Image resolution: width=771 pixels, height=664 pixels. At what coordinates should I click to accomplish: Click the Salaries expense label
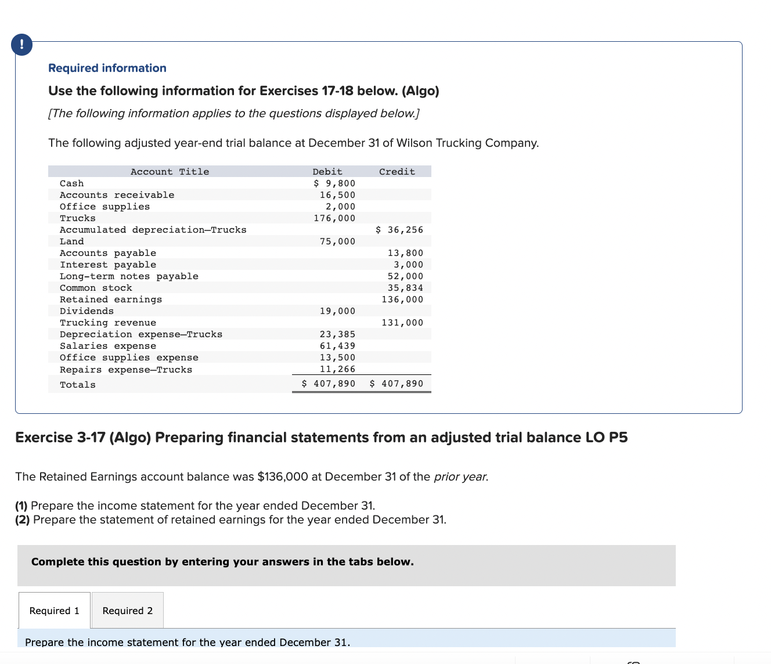108,346
